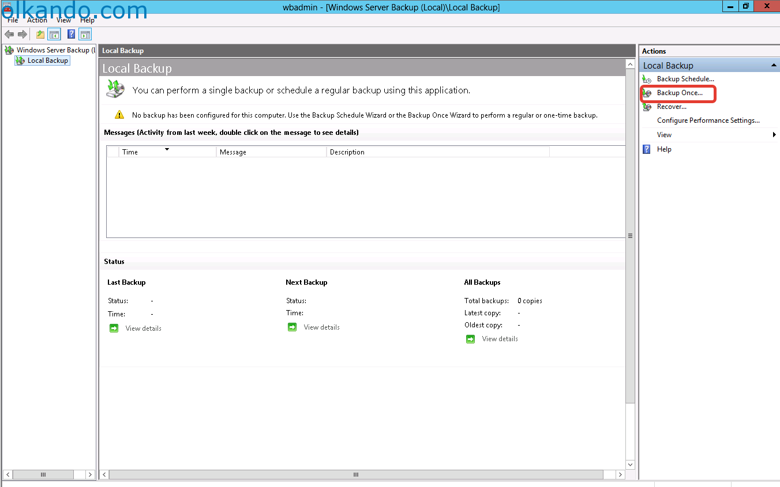Click the Back arrow toolbar icon
Image resolution: width=780 pixels, height=487 pixels.
[9, 35]
